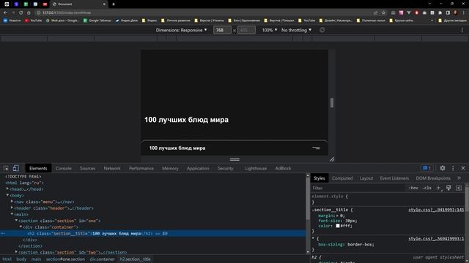Viewport: 469px width, 263px height.
Task: Expand the header class header node
Action: (x=12, y=207)
